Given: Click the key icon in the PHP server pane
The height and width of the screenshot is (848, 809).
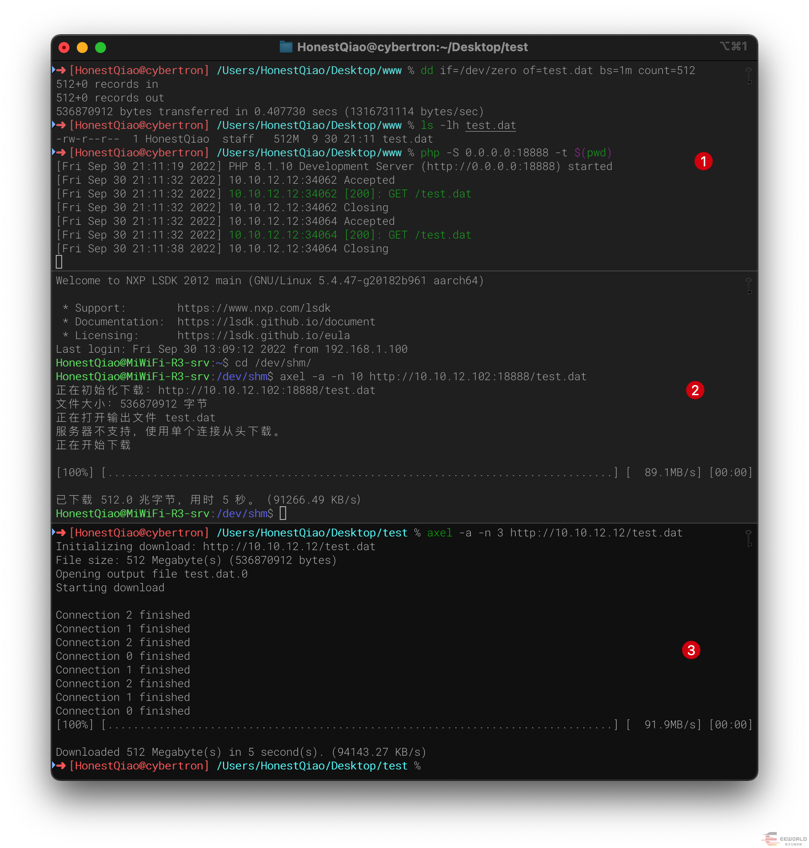Looking at the screenshot, I should tap(748, 76).
